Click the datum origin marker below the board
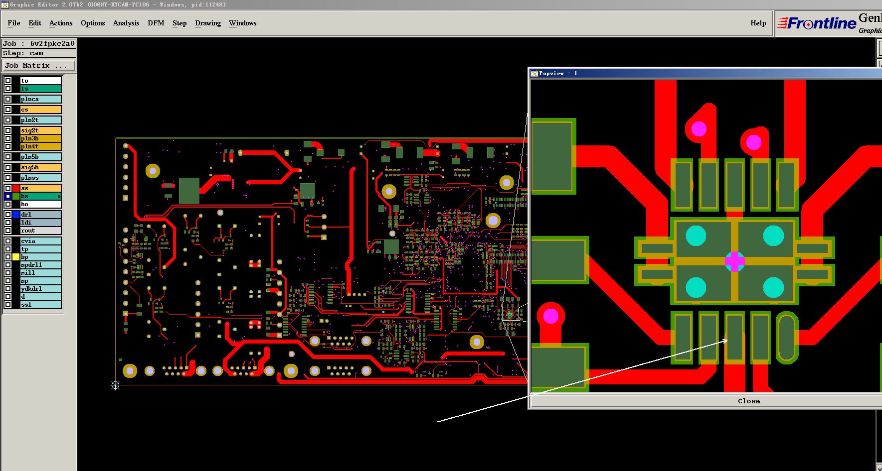The image size is (882, 471). coord(115,385)
